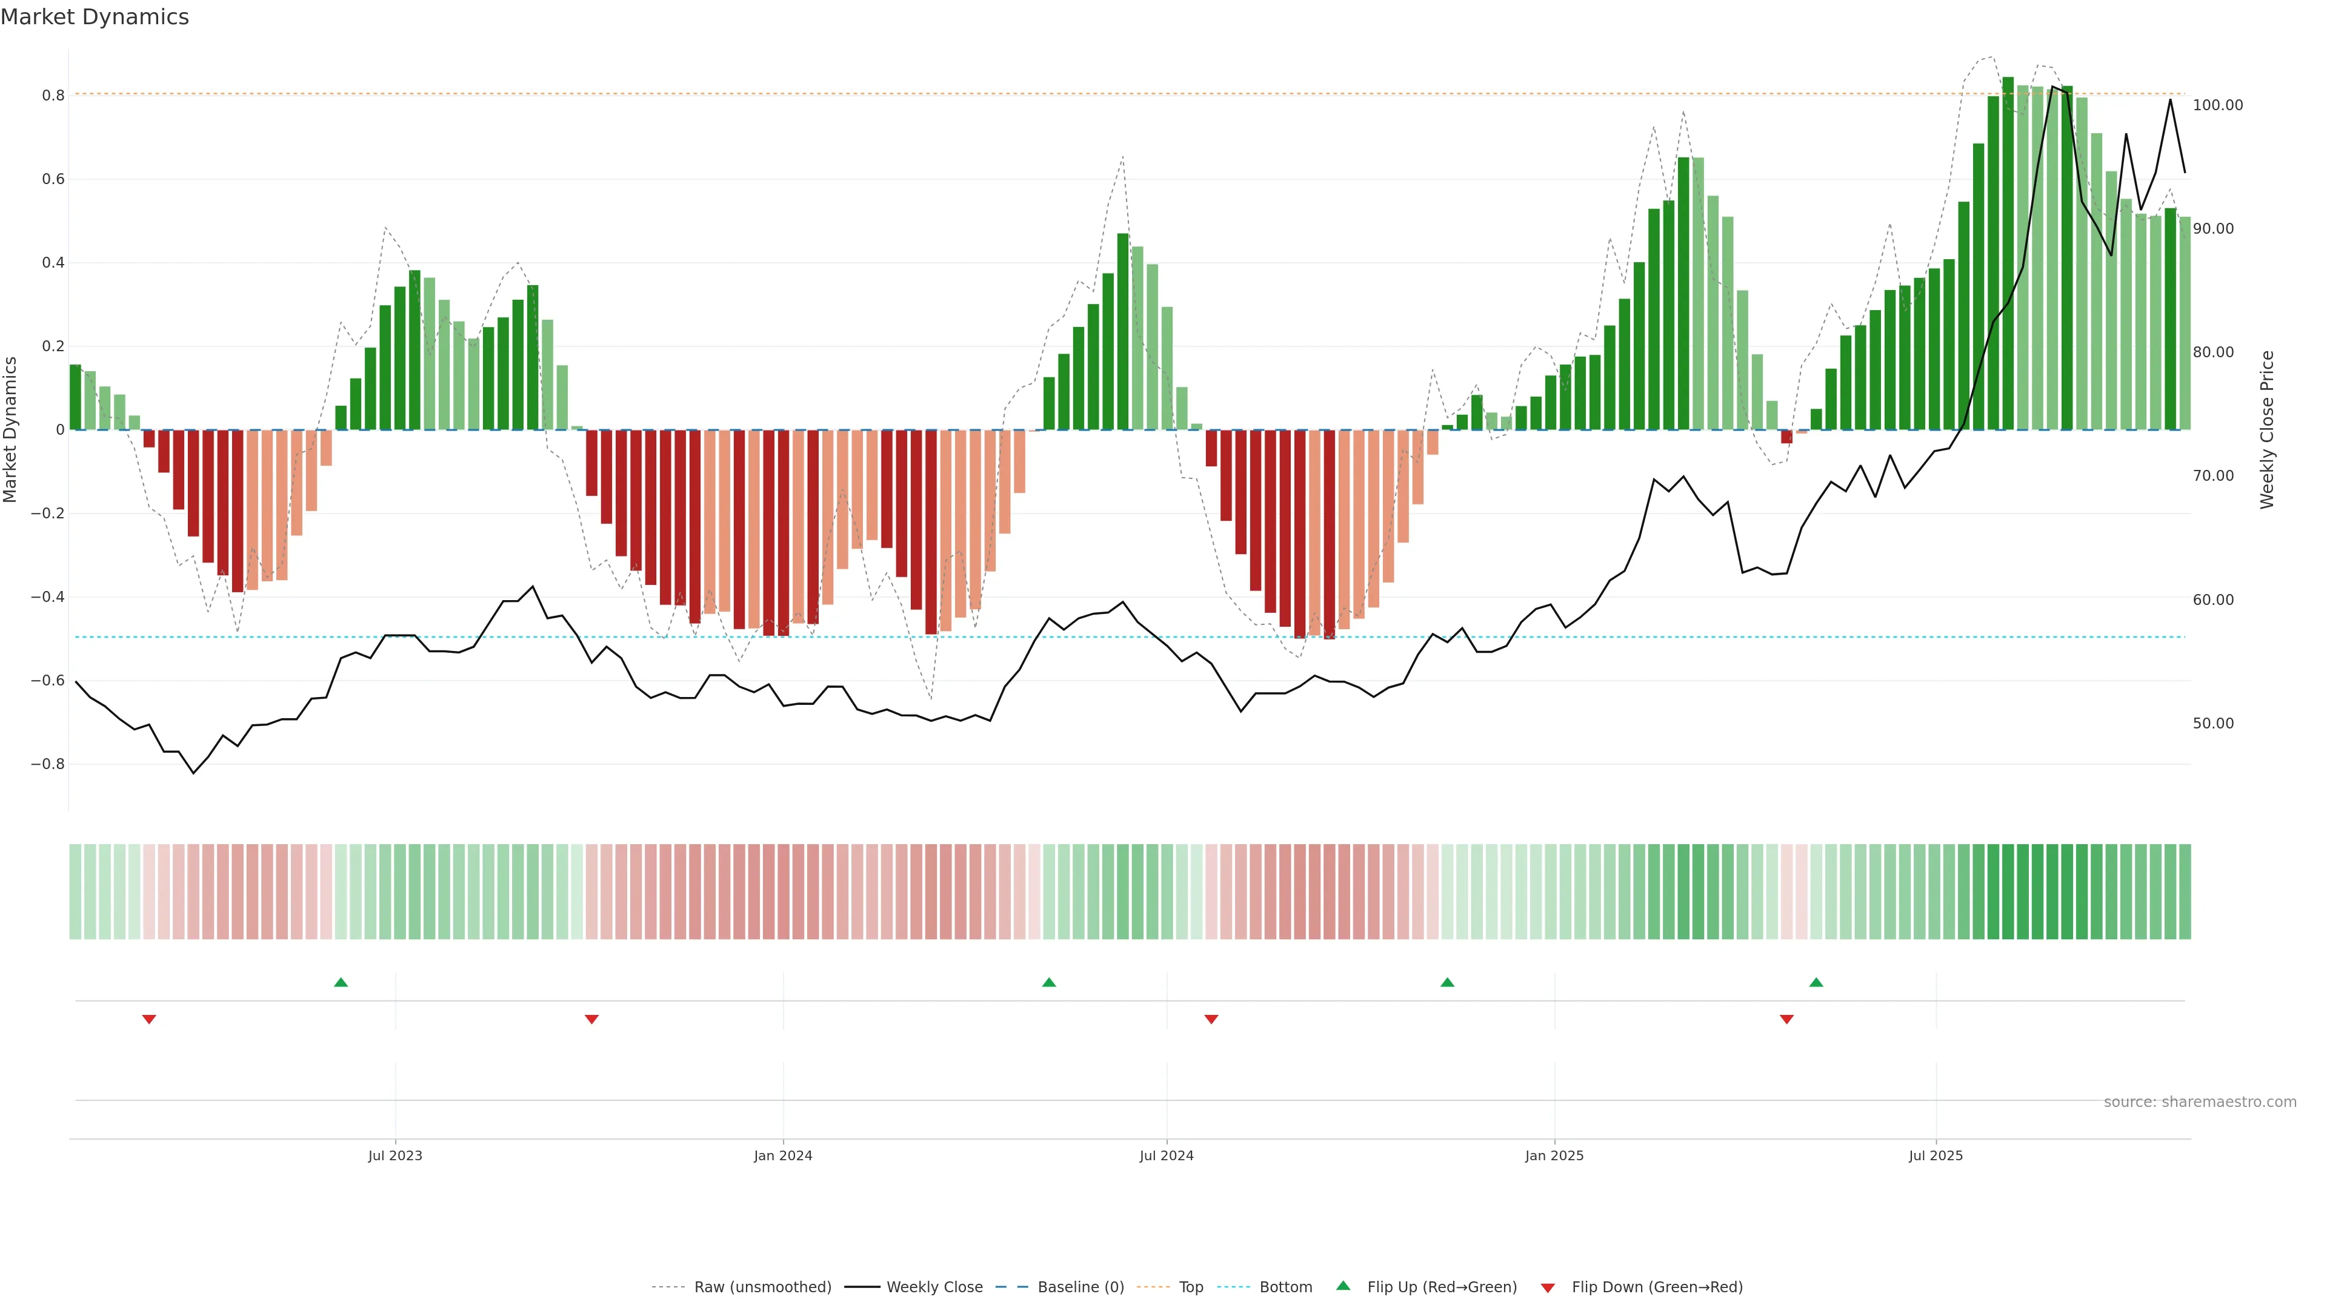Toggle the Weekly Close legend entry
2327x1308 pixels.
pos(934,1286)
